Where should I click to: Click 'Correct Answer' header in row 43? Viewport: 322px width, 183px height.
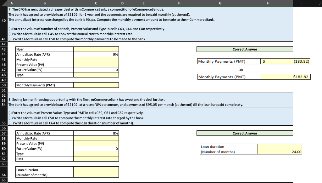coord(245,49)
